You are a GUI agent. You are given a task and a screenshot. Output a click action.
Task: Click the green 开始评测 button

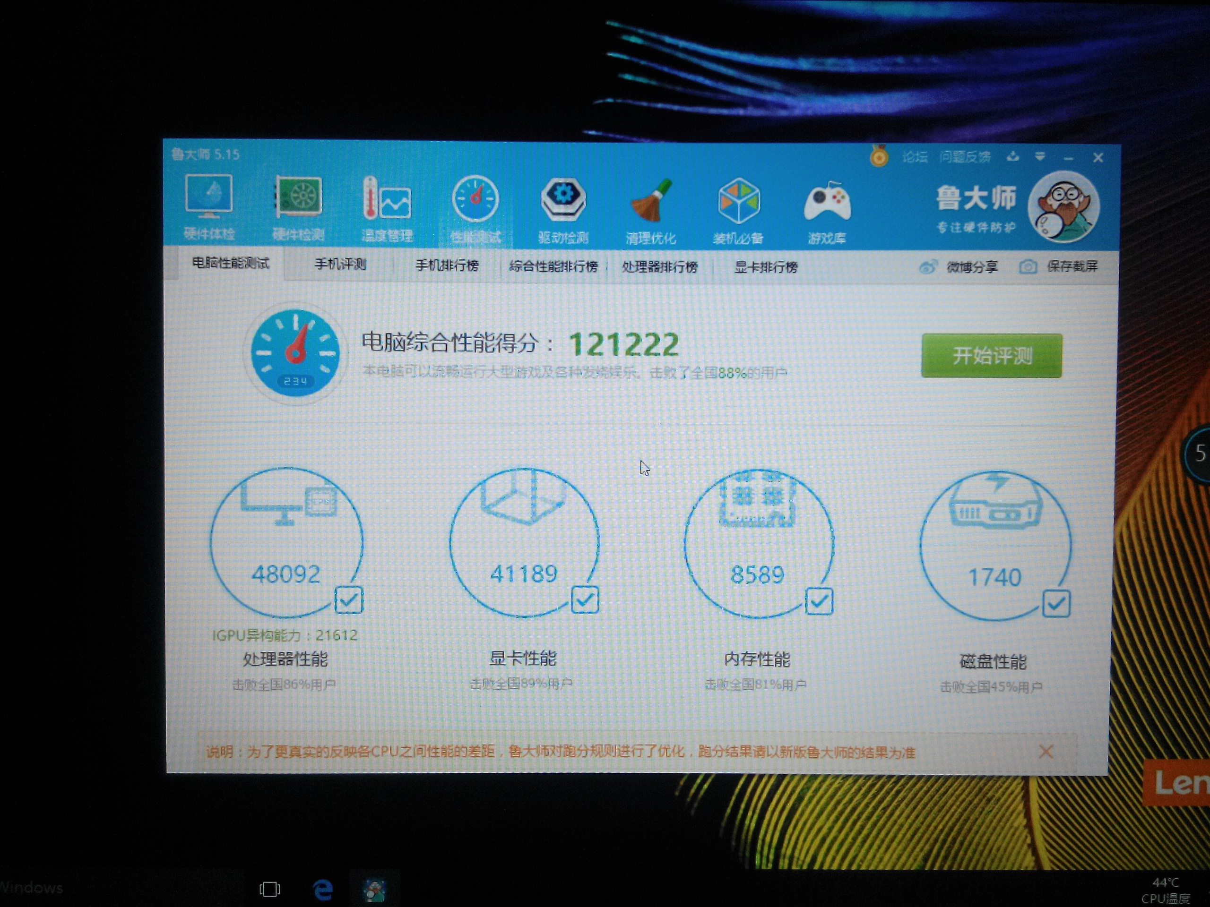991,355
